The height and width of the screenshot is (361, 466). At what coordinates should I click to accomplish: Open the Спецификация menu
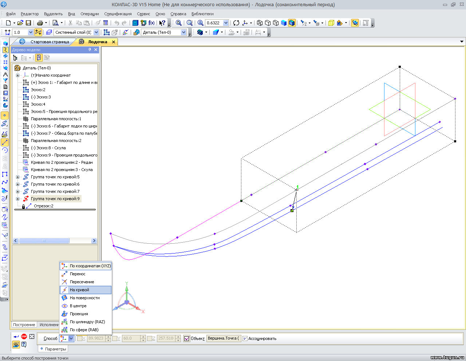[x=118, y=14]
